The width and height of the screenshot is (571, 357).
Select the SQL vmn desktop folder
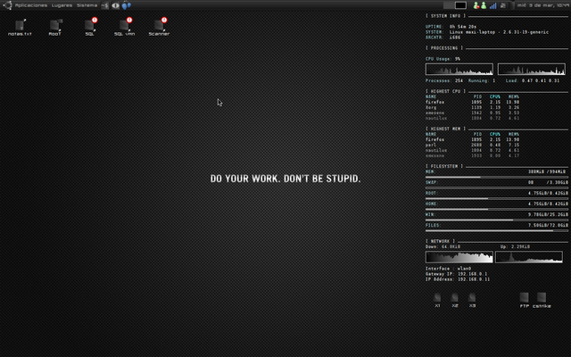125,27
